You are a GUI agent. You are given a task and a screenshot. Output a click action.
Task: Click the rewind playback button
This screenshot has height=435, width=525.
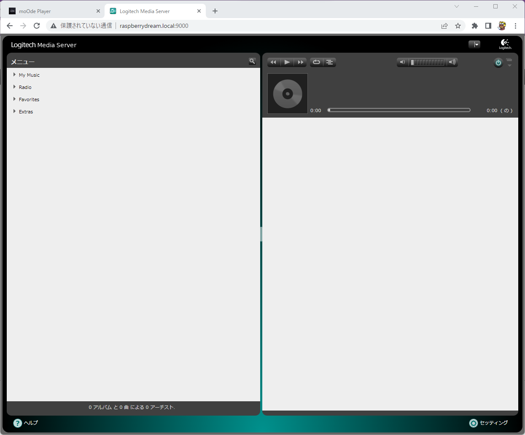tap(274, 62)
